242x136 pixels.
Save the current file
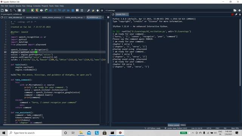pos(11,10)
